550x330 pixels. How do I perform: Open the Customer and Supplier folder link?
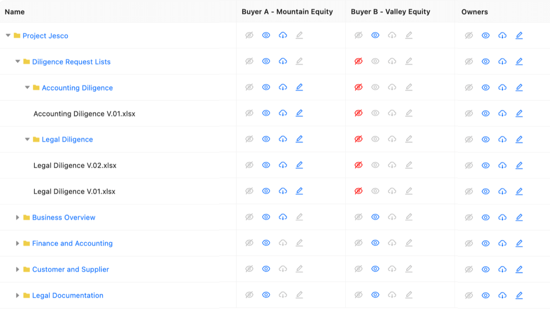tap(70, 269)
